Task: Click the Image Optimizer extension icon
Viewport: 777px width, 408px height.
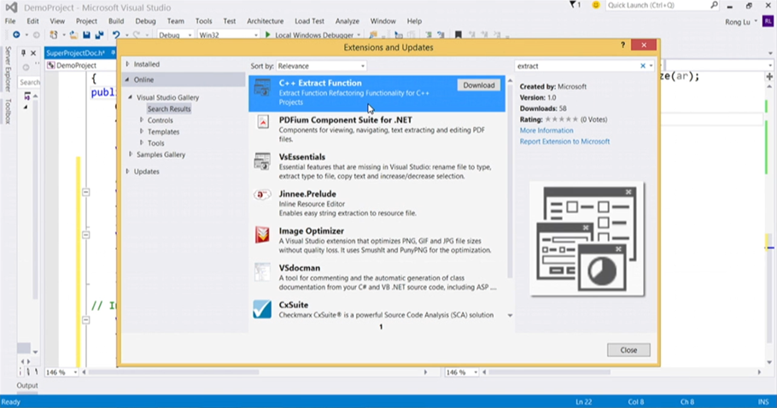Action: (262, 235)
